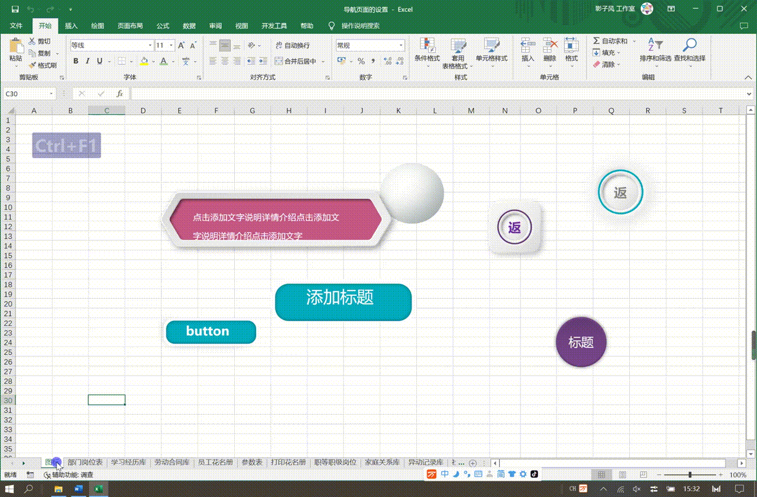Open the Insert (插入) ribbon tab
The image size is (757, 497).
tap(71, 26)
